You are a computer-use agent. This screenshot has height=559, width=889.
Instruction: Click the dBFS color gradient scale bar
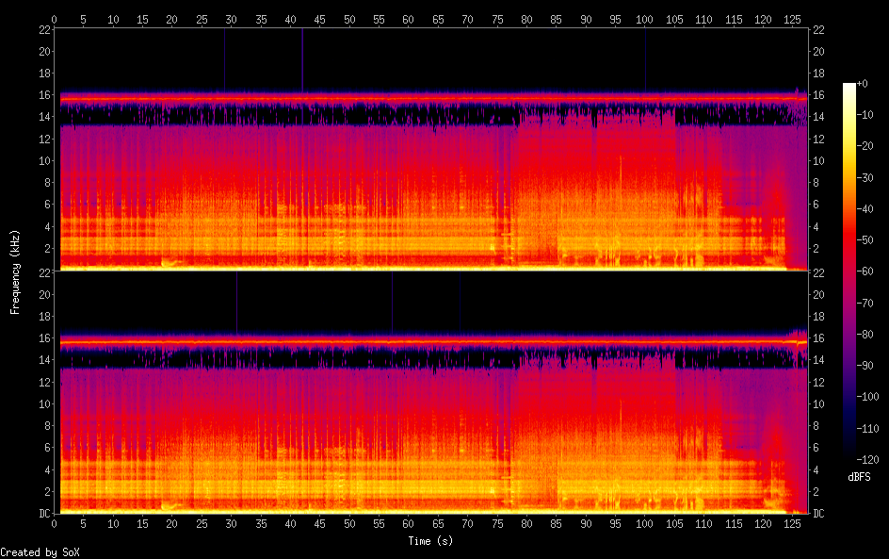pos(849,271)
